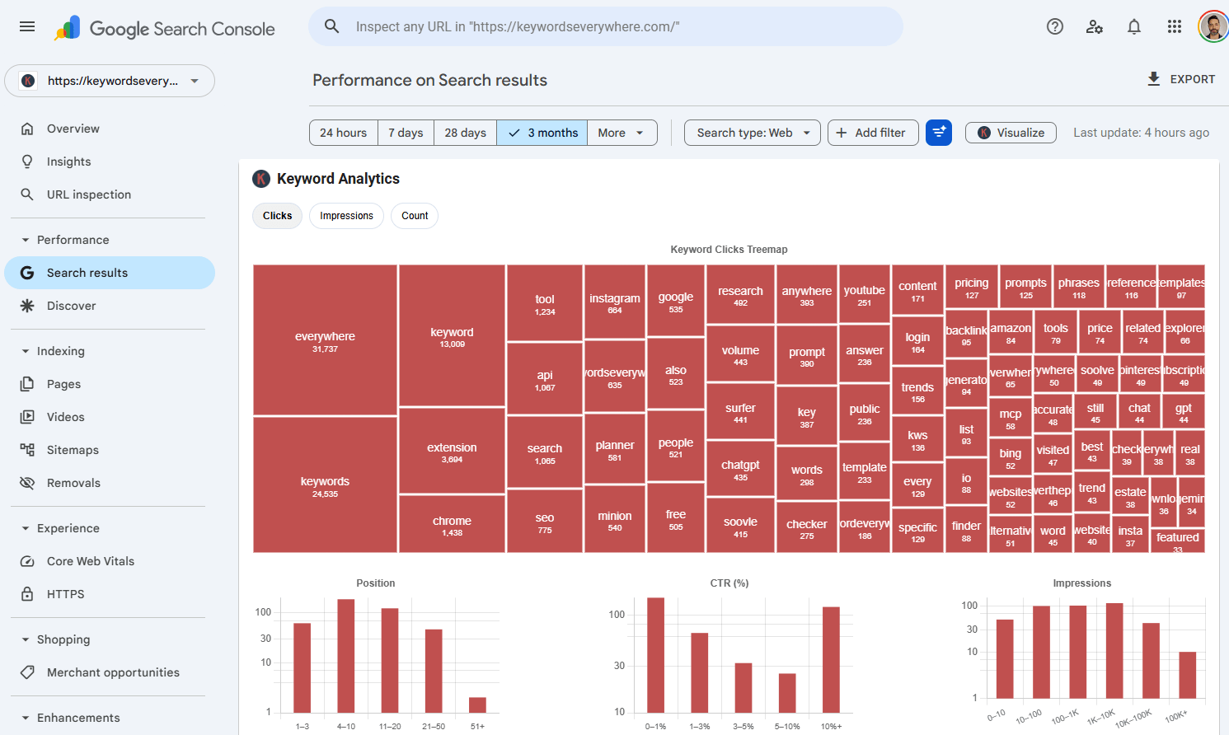
Task: Open Insights in the sidebar
Action: coord(110,162)
